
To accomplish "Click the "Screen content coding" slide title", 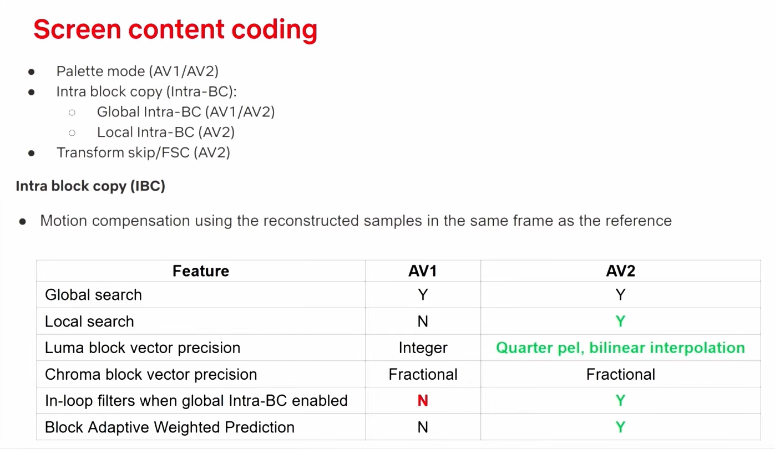I will (175, 29).
